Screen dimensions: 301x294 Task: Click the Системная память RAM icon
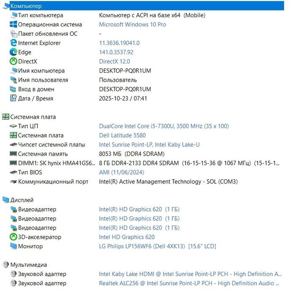click(13, 154)
